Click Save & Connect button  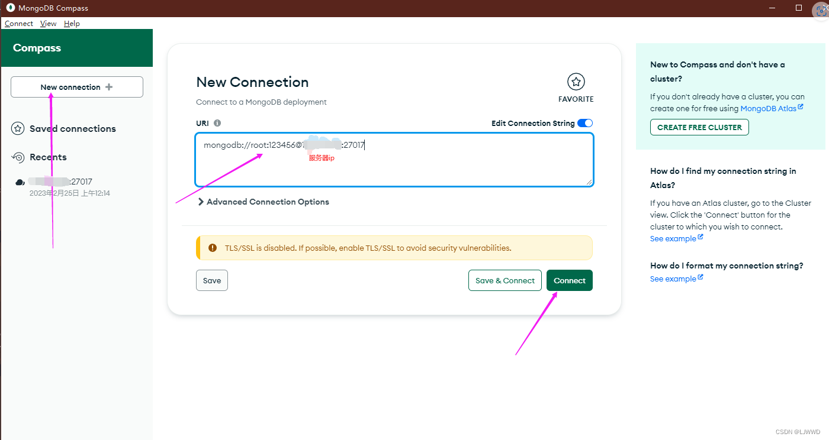pos(505,280)
